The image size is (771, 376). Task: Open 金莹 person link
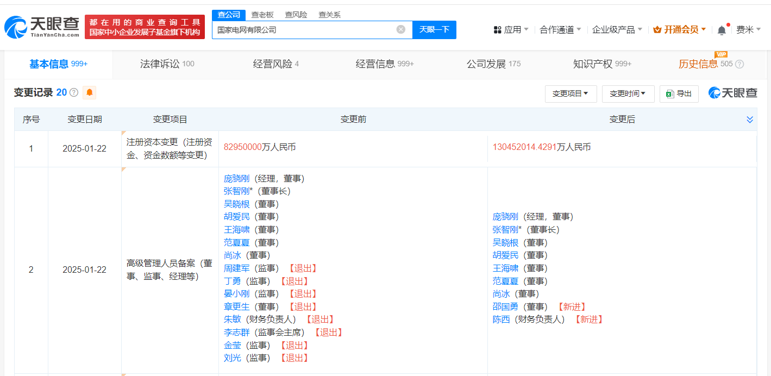coord(233,345)
